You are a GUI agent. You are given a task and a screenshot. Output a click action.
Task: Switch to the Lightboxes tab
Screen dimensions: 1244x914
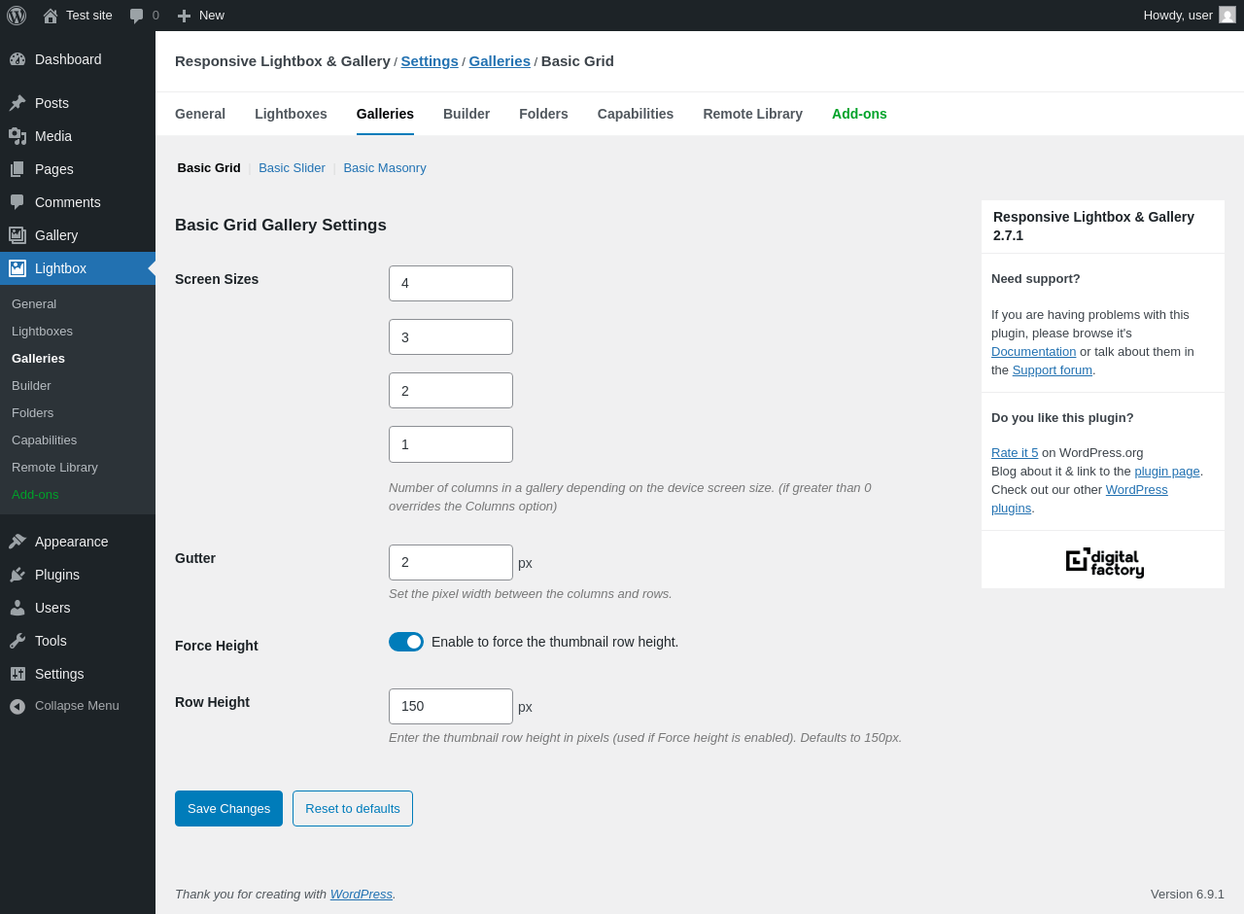[x=291, y=114]
